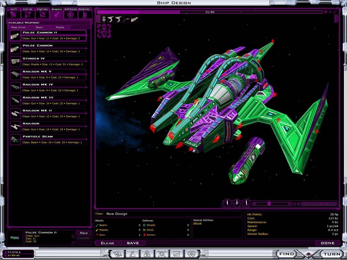The width and height of the screenshot is (347, 260).
Task: Click the 11/60 capacity bar
Action: 210,12
